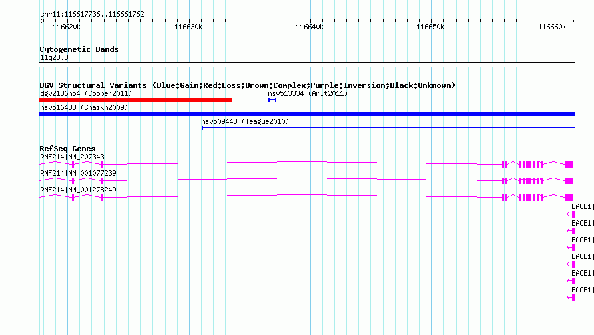Click the last exon block of RNF214 NM_001278249
The width and height of the screenshot is (594, 335).
[x=569, y=198]
